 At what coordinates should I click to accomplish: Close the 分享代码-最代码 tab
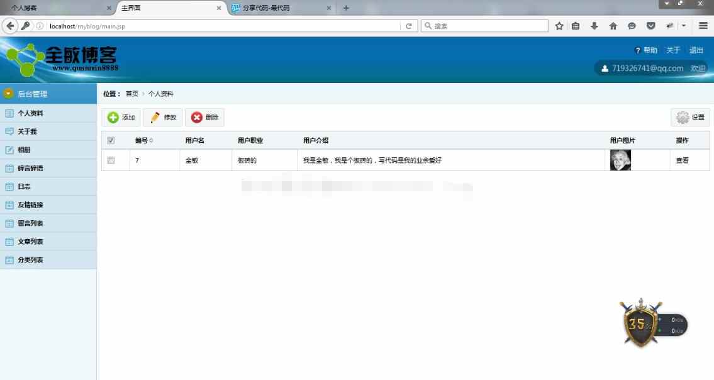click(329, 8)
